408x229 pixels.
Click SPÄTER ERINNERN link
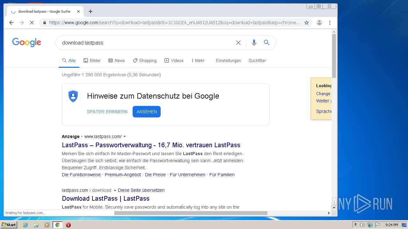(x=107, y=112)
